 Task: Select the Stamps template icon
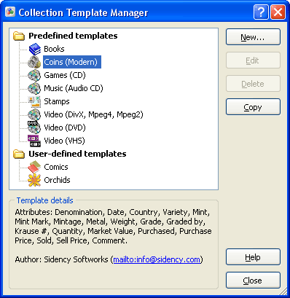pos(34,101)
